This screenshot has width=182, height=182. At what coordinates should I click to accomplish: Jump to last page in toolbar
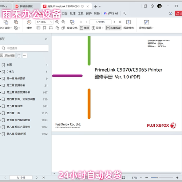coord(120,22)
